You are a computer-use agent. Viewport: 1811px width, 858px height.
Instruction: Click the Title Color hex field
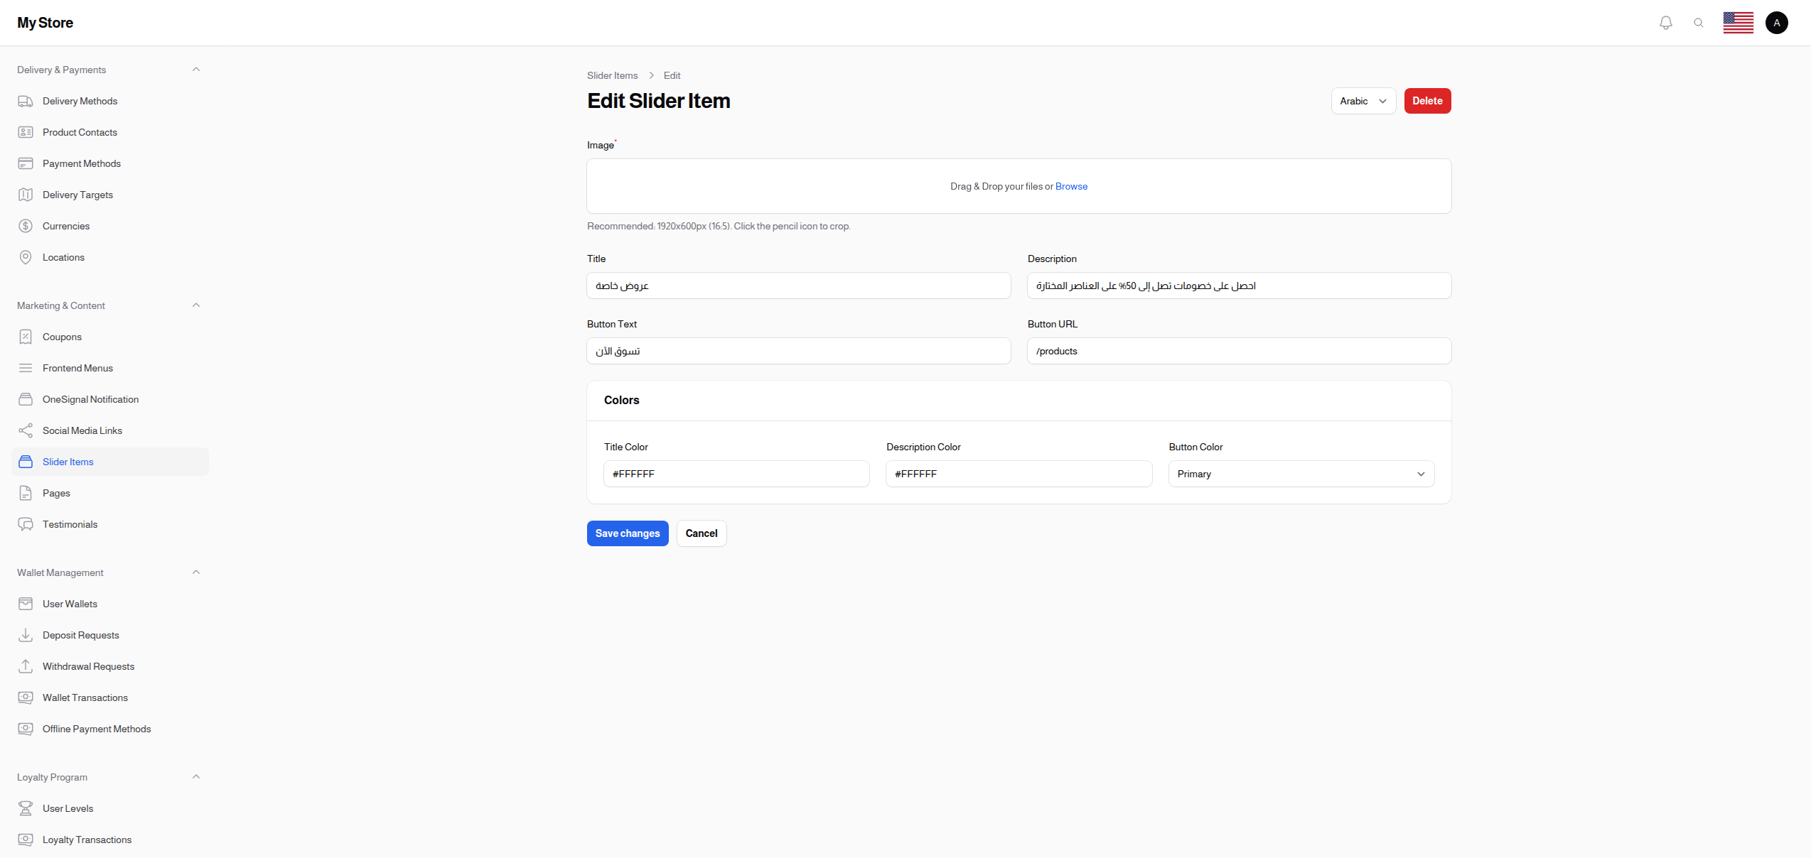[736, 474]
